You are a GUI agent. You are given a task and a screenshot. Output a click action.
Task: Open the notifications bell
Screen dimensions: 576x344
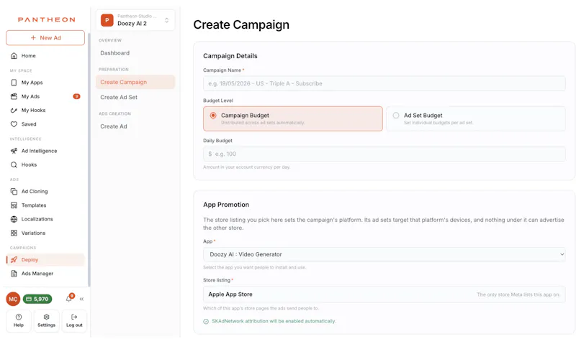coord(68,299)
